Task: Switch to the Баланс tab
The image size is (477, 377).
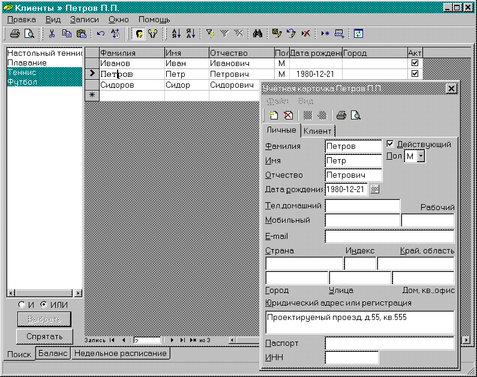Action: pos(53,353)
